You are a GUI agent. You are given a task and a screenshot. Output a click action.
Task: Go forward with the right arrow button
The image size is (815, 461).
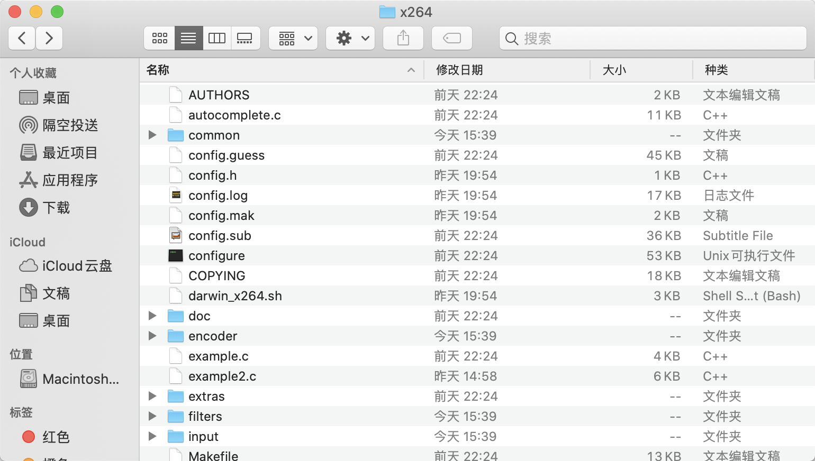tap(49, 38)
